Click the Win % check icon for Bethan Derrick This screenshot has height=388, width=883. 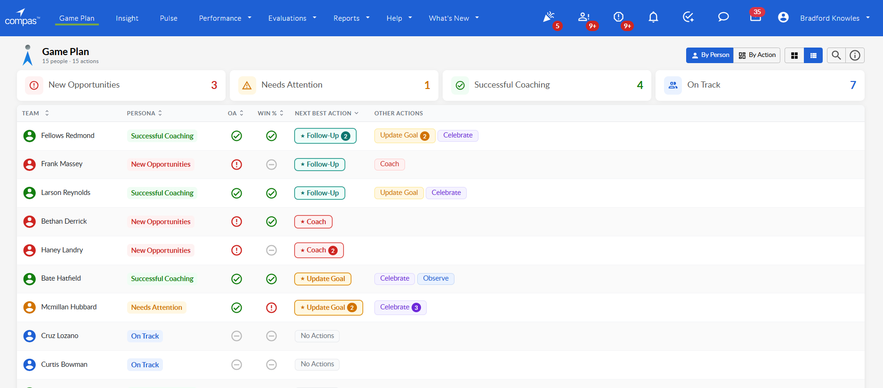coord(272,221)
